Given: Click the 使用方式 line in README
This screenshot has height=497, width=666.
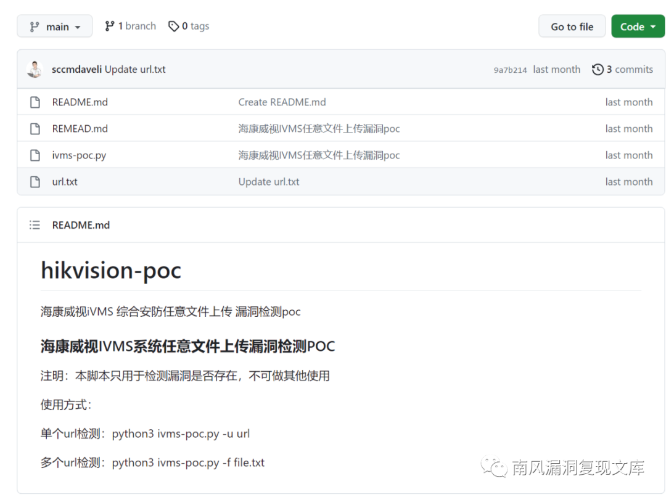Looking at the screenshot, I should point(66,405).
